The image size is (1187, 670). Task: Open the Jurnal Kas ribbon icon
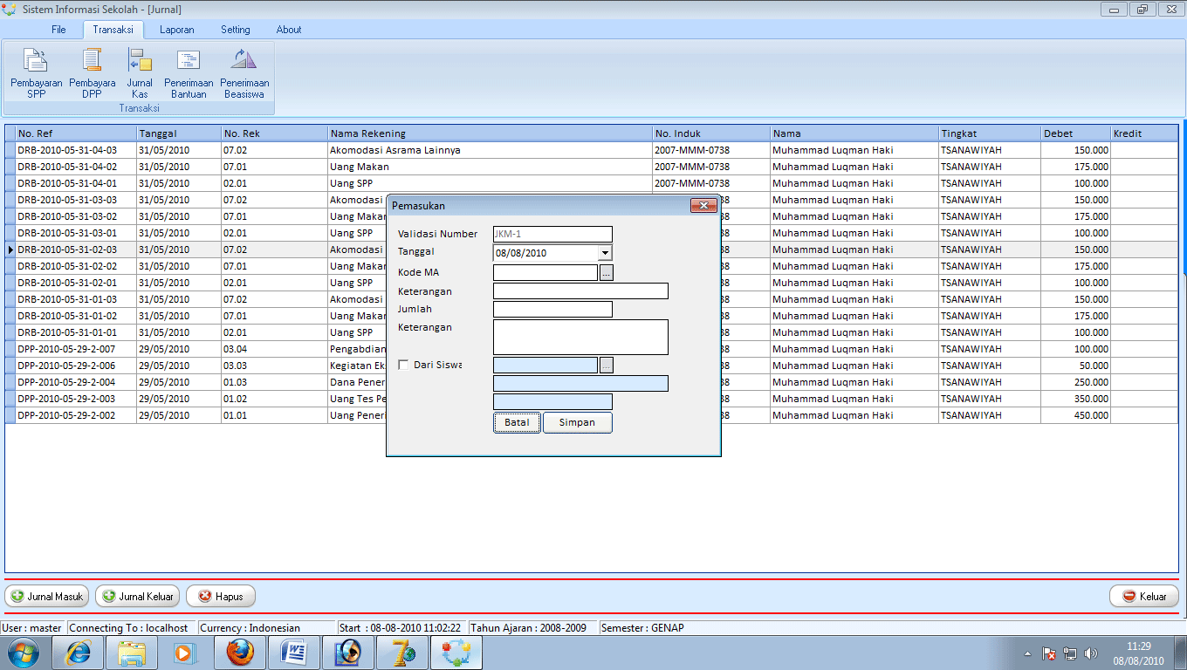pyautogui.click(x=140, y=73)
